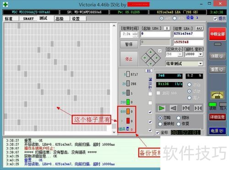
Task: Toggle the 提示 hints checkbox
Action: (x=215, y=19)
